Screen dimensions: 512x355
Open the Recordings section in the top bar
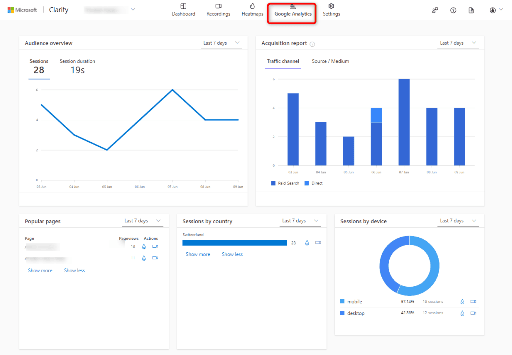218,10
